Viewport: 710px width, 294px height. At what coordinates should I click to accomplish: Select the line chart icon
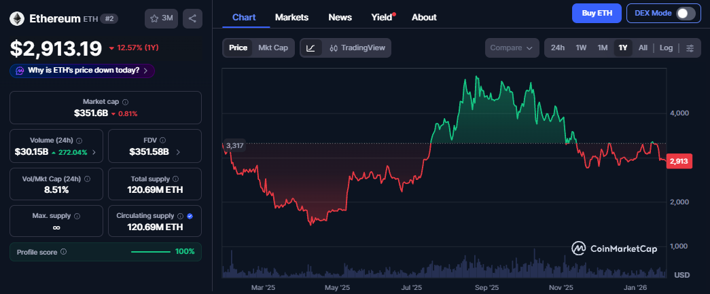pyautogui.click(x=310, y=48)
